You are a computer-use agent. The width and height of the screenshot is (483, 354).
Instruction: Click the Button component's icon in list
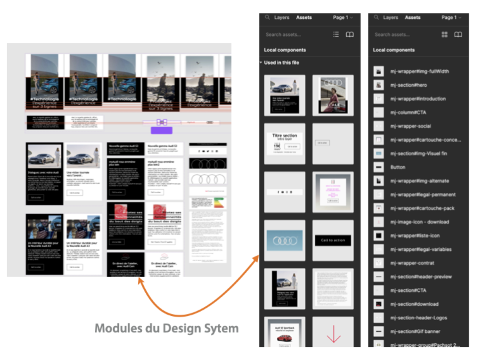[x=378, y=167]
